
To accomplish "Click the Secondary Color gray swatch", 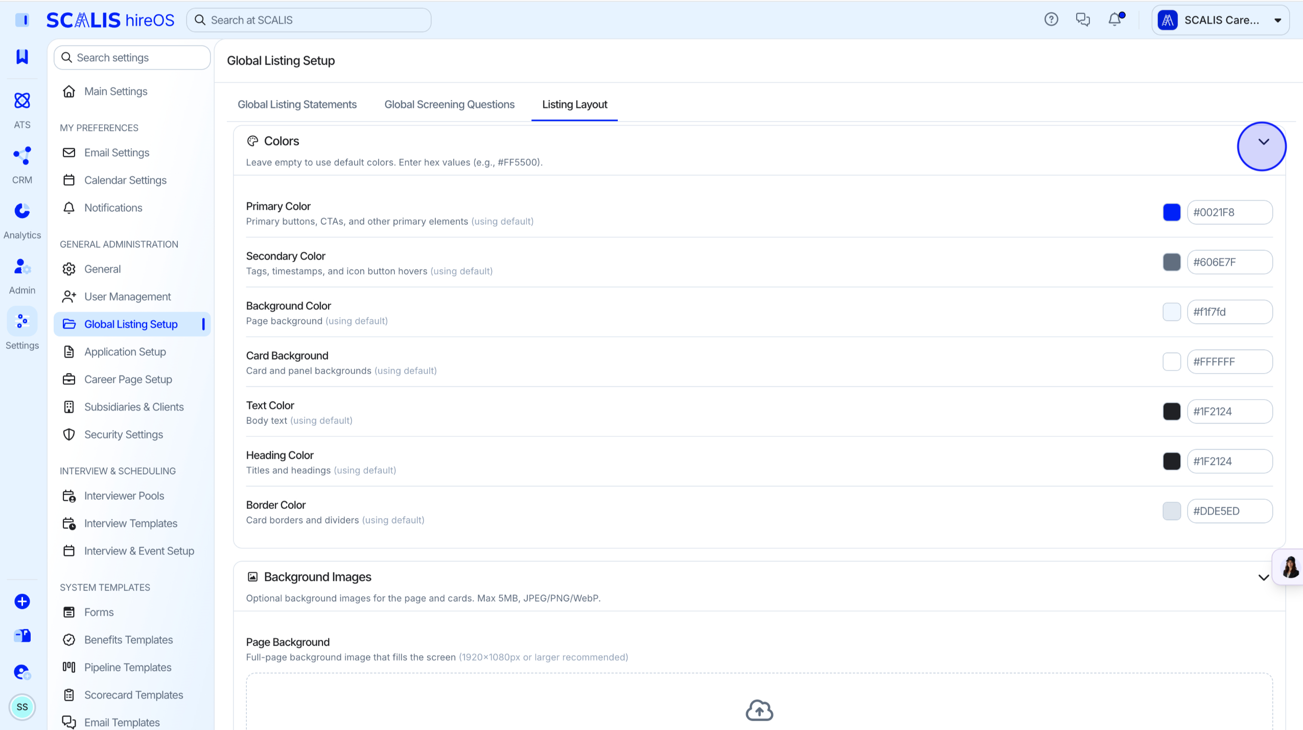I will (x=1171, y=262).
